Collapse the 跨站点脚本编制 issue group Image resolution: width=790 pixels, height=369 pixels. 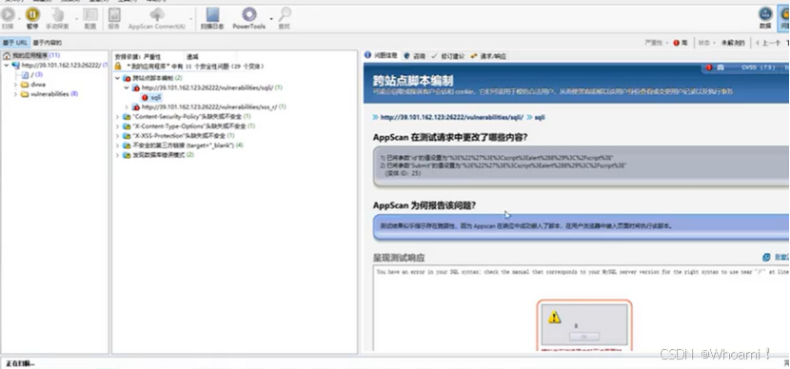click(x=118, y=79)
